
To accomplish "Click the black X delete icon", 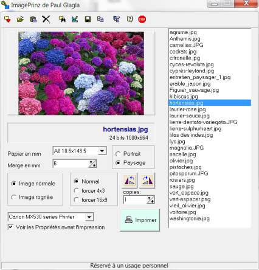I will pos(46,19).
